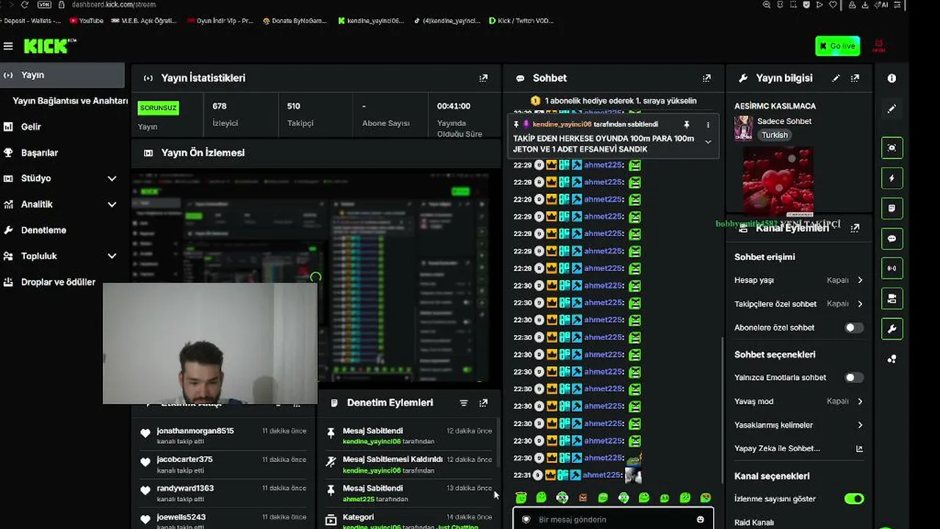Pop out the Kanal Eylemleri panel
This screenshot has width=940, height=529.
(x=855, y=228)
